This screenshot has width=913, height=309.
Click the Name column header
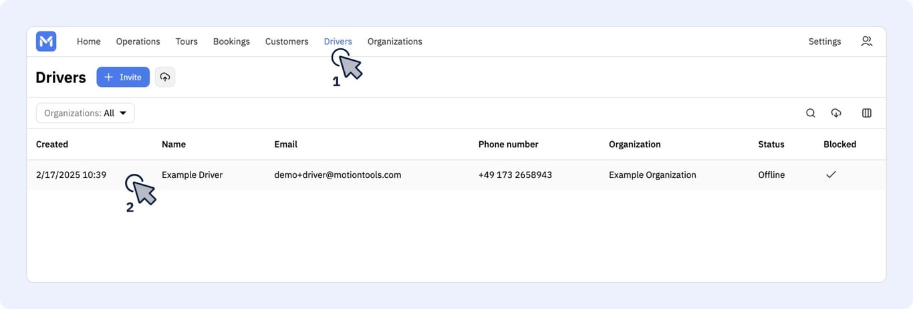pyautogui.click(x=174, y=144)
